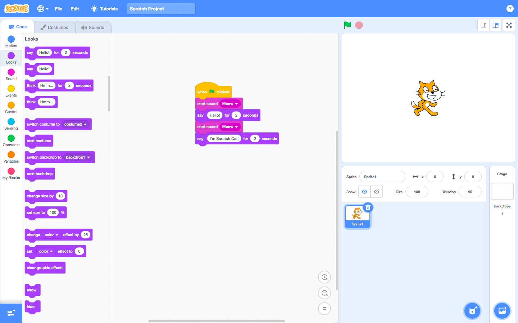This screenshot has width=518, height=323.
Task: Select the Variables block category
Action: (11, 157)
